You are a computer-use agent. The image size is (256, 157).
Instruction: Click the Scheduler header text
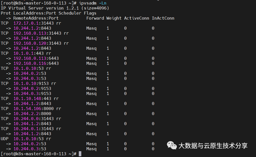pyautogui.click(x=70, y=13)
